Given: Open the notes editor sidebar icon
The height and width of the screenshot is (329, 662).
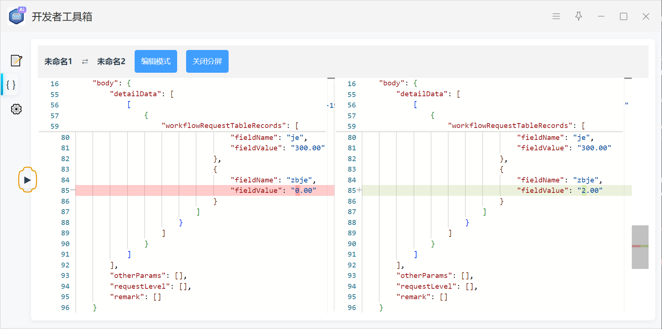Looking at the screenshot, I should click(x=16, y=60).
